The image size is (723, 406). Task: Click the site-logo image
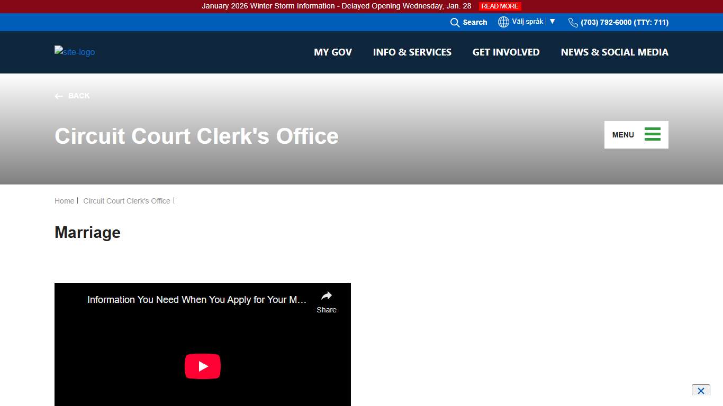click(x=75, y=52)
